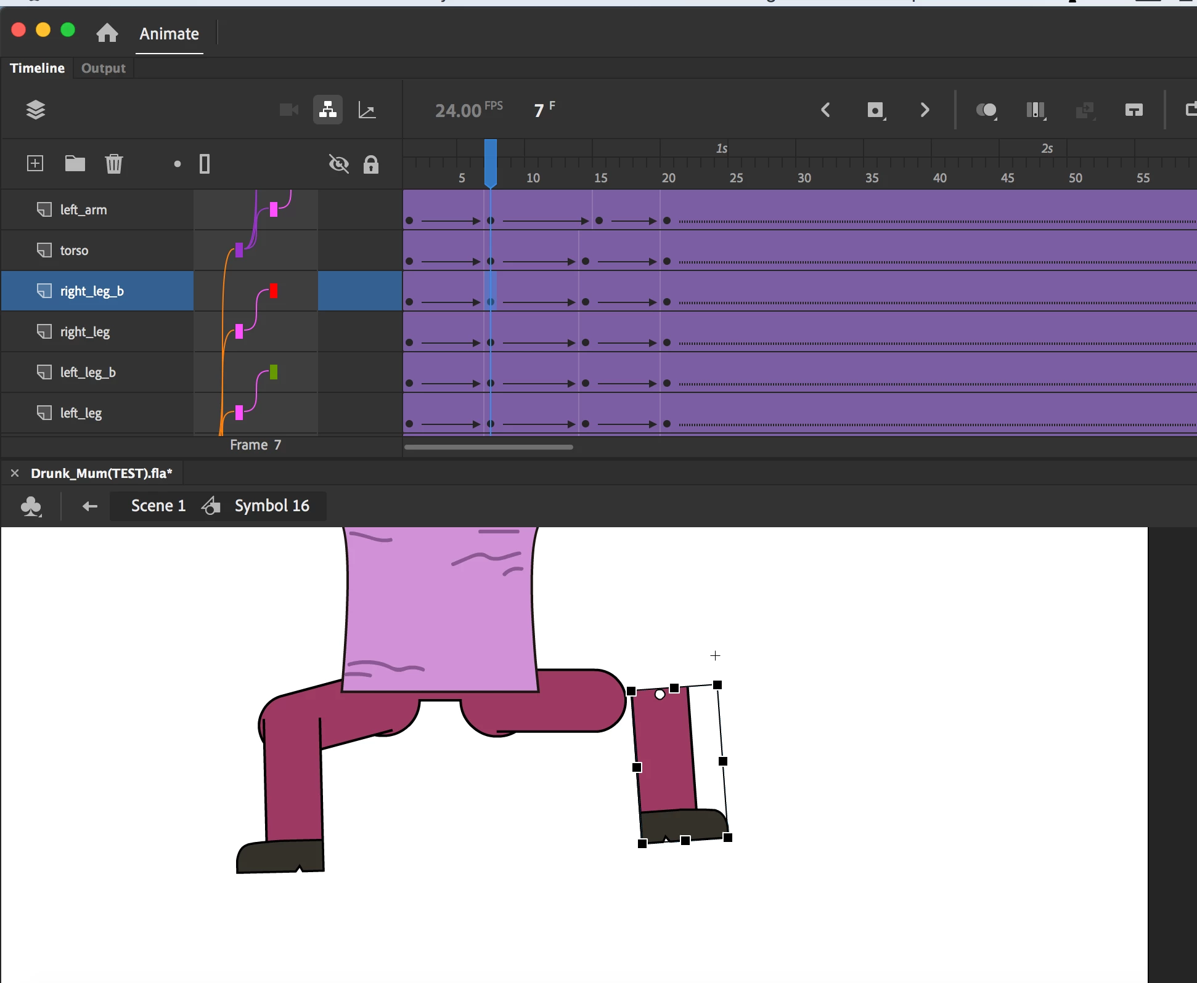Delete layer using the trash icon
This screenshot has height=983, width=1197.
pyautogui.click(x=114, y=163)
